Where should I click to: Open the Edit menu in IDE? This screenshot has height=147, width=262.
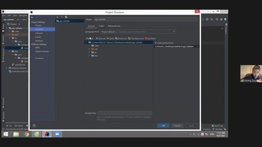(x=9, y=16)
